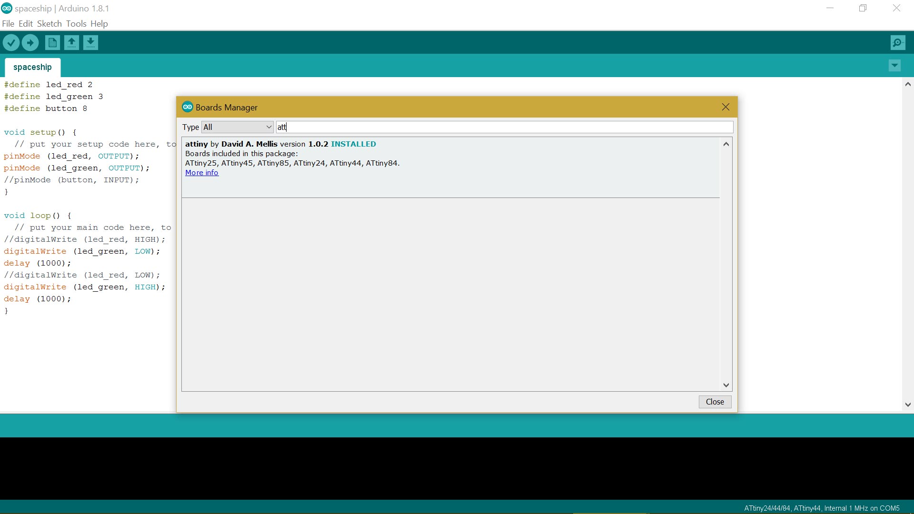This screenshot has height=514, width=914.
Task: Click the Verify sketch checkmark icon
Action: click(x=11, y=43)
